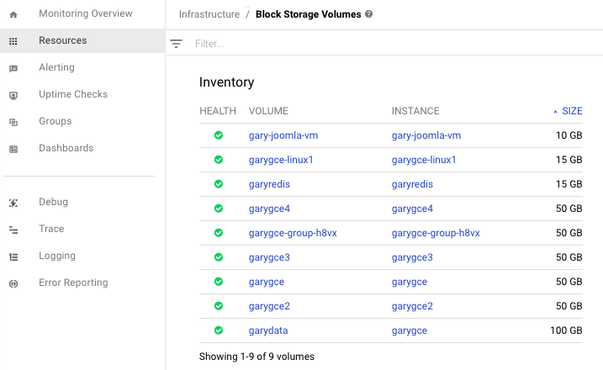Click the Monitoring Overview home icon
The image size is (603, 370).
(x=13, y=14)
